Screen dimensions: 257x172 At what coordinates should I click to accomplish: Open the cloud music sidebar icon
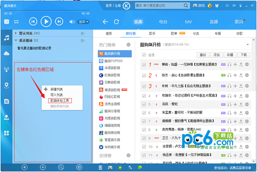coord(6,53)
